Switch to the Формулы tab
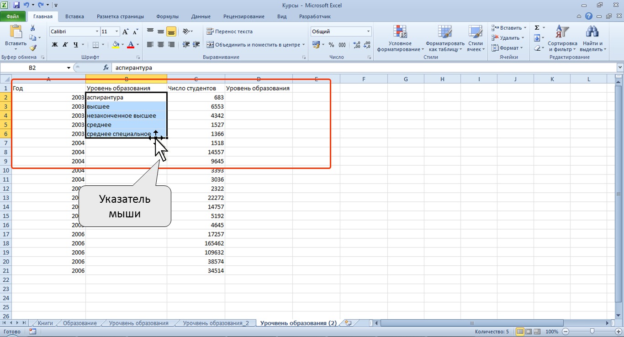Viewport: 624px width, 337px height. coord(167,16)
